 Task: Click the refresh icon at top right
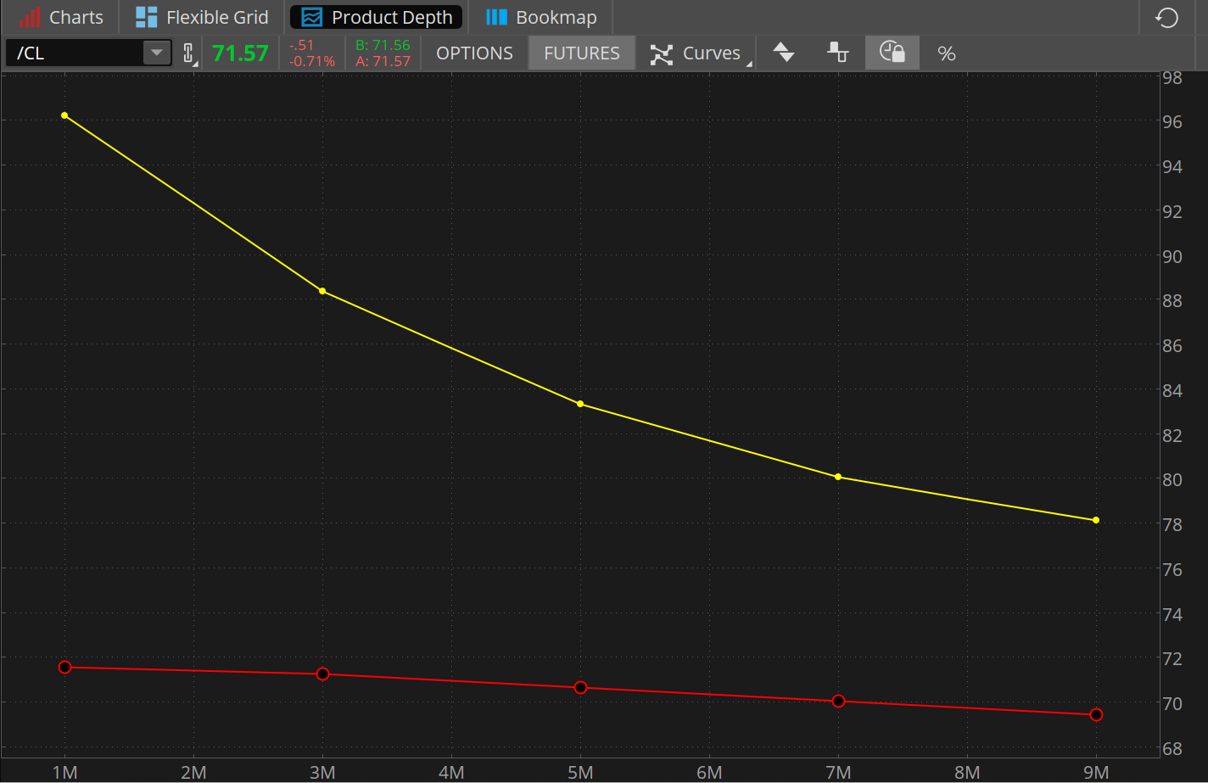[1167, 17]
